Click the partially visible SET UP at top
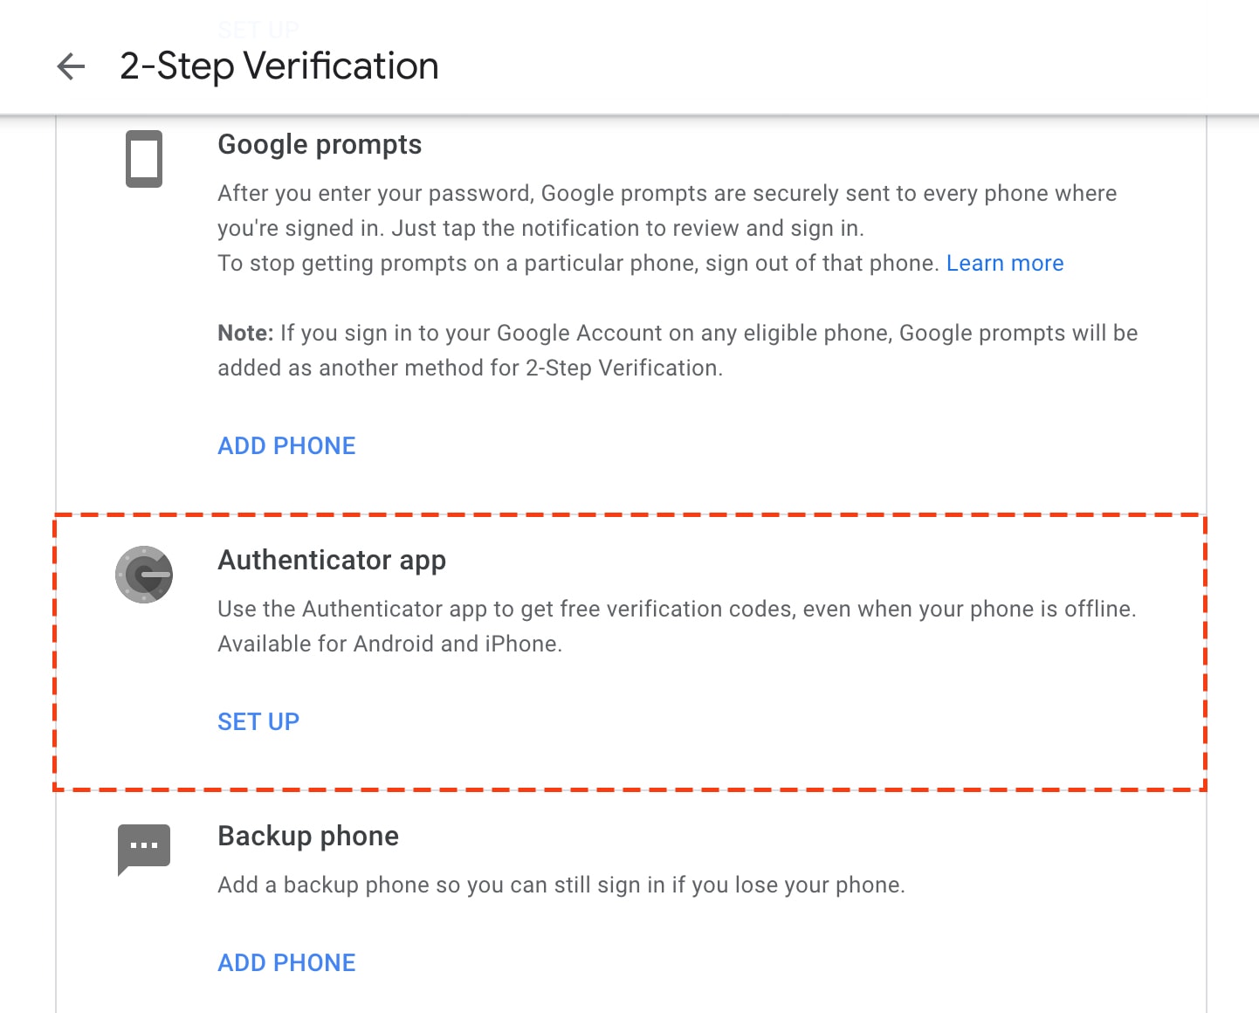1259x1013 pixels. [258, 29]
